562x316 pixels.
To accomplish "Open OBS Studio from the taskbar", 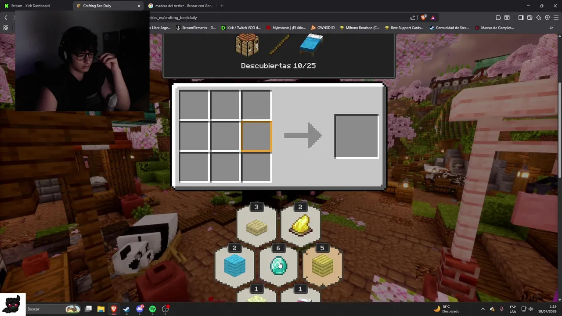I will point(166,309).
